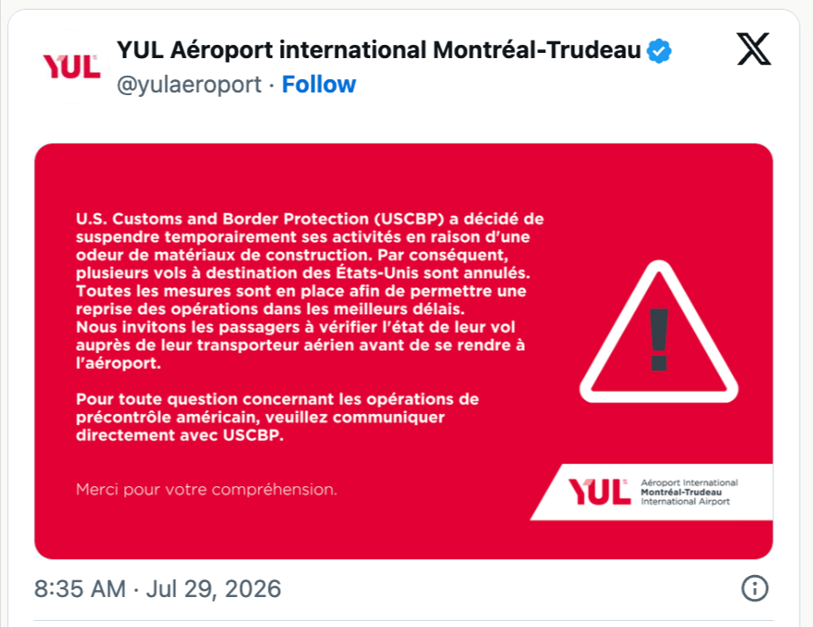Open the X logo link

[754, 48]
